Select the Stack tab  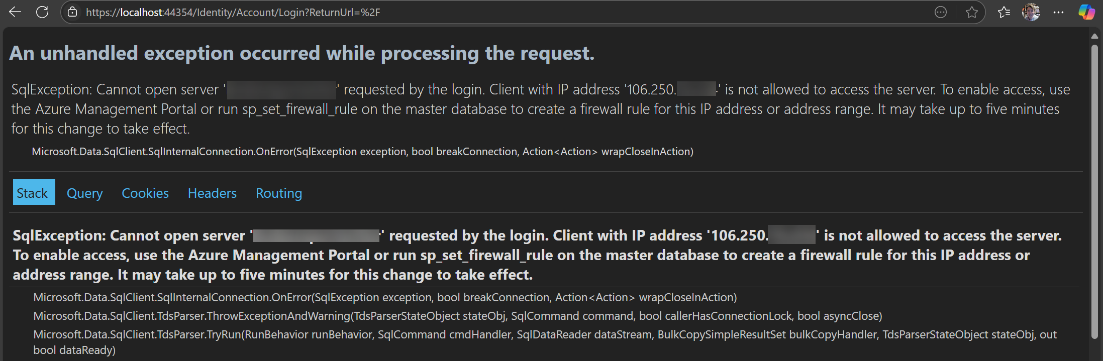point(33,193)
